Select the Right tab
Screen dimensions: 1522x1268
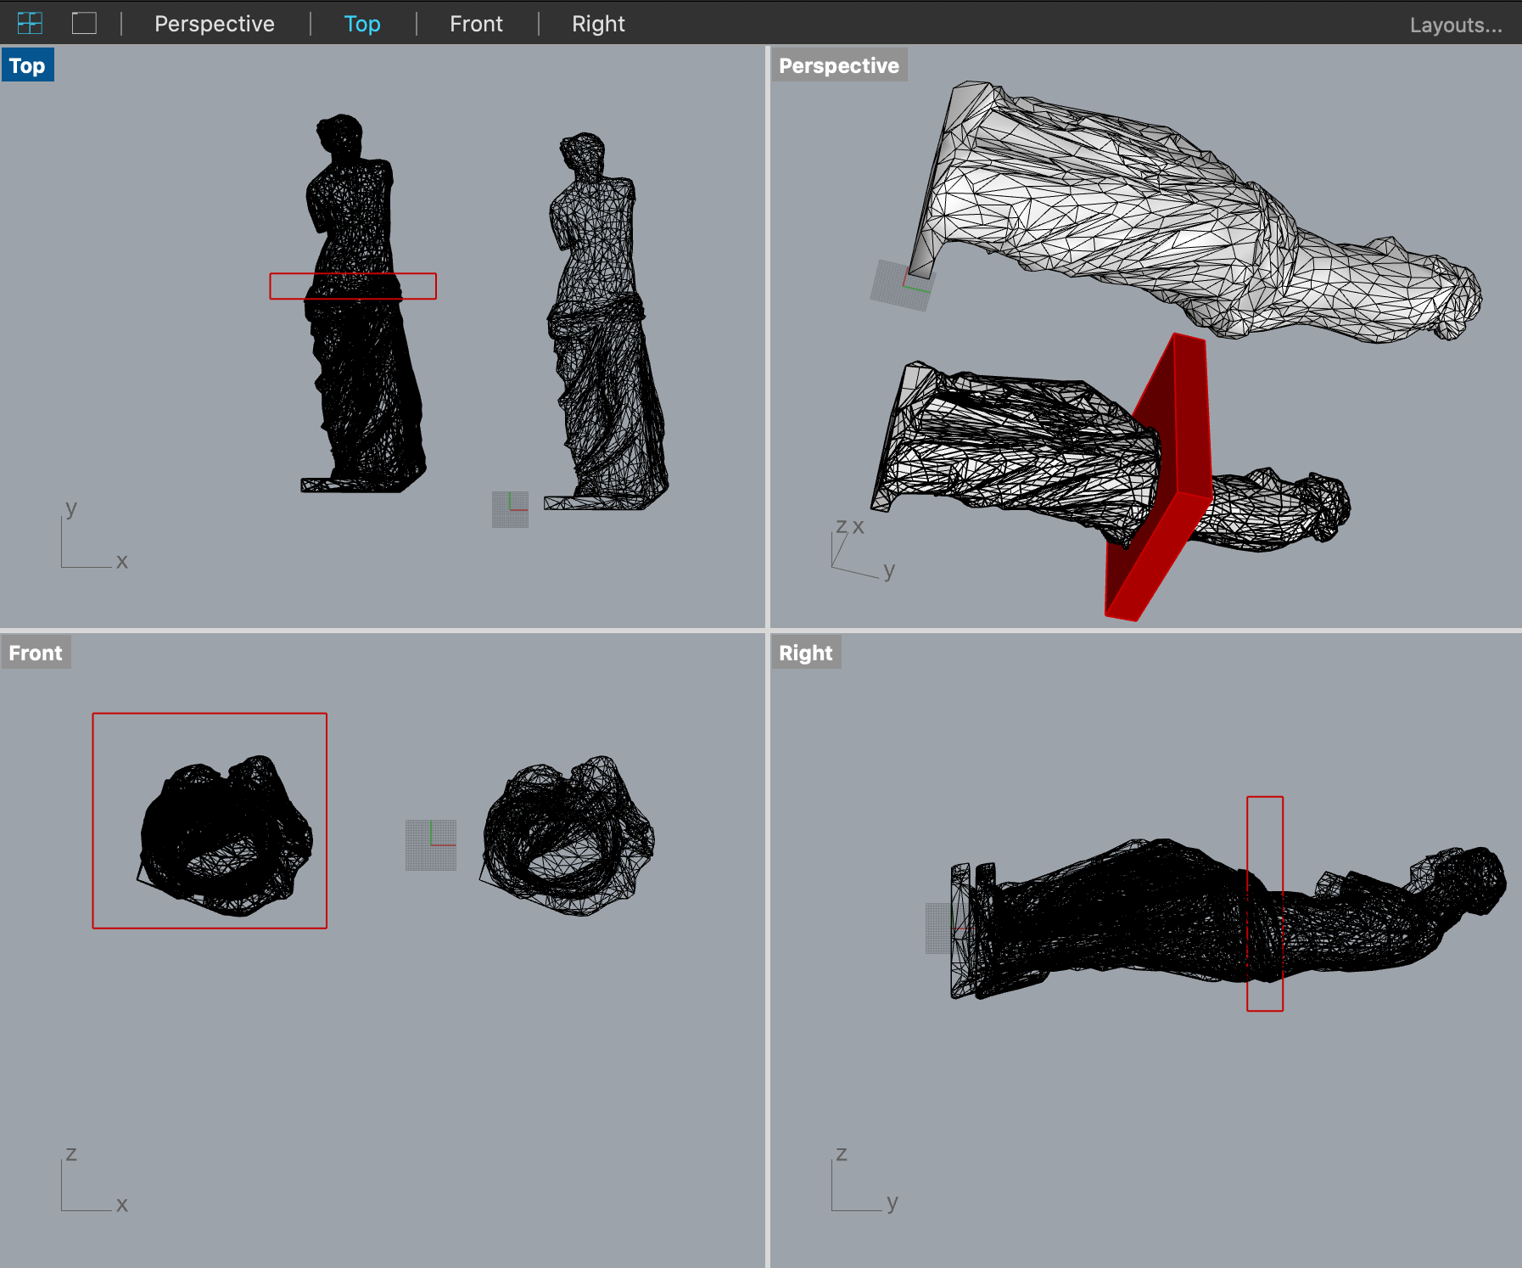click(598, 24)
